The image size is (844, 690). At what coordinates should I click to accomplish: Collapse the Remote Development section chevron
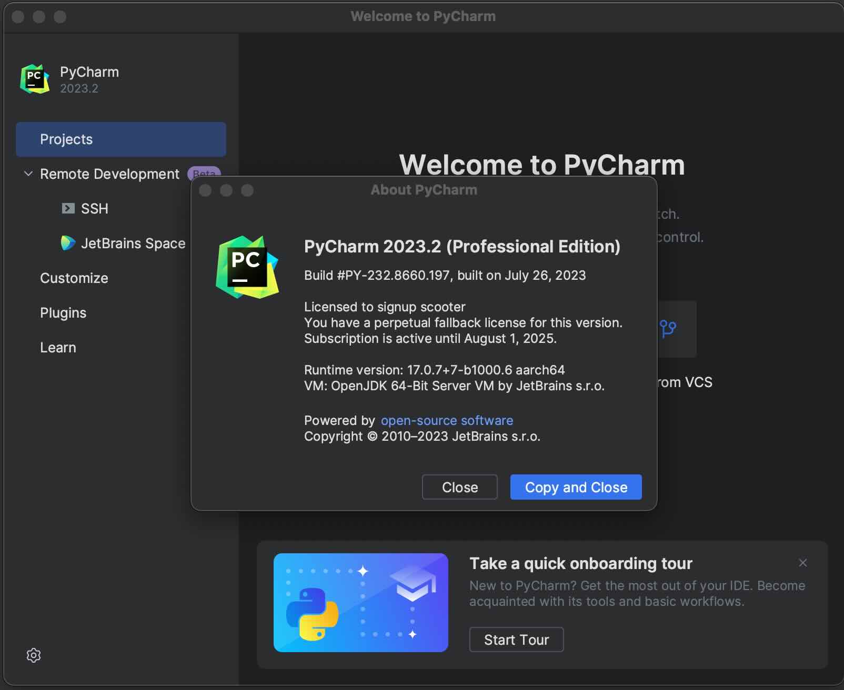[28, 174]
